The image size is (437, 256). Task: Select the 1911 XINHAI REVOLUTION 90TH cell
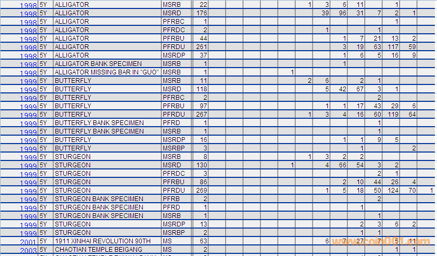[x=103, y=241]
